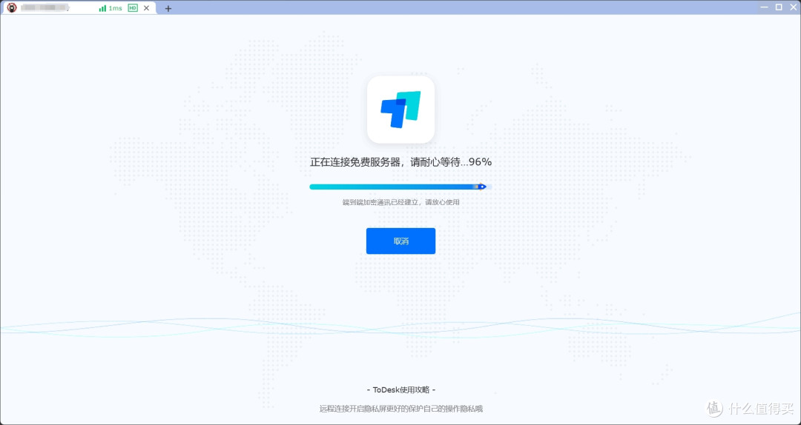Image resolution: width=801 pixels, height=425 pixels.
Task: Open a new tab with the plus icon
Action: pos(168,8)
